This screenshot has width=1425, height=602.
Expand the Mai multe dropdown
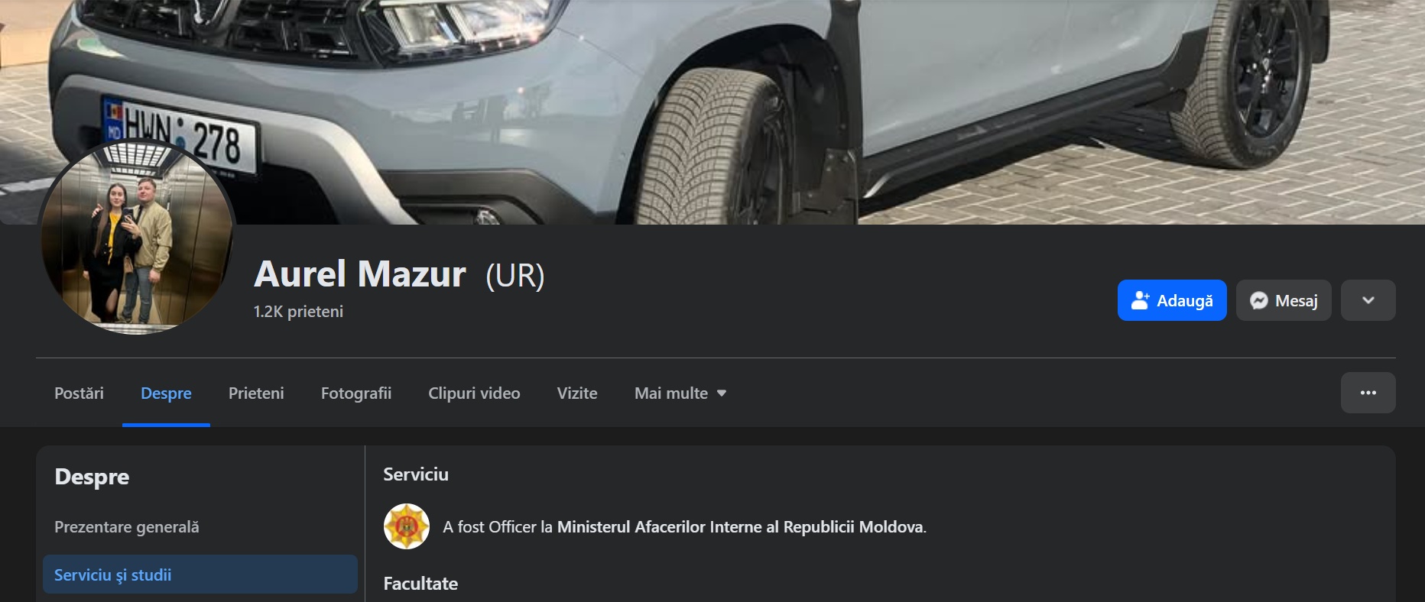coord(680,393)
